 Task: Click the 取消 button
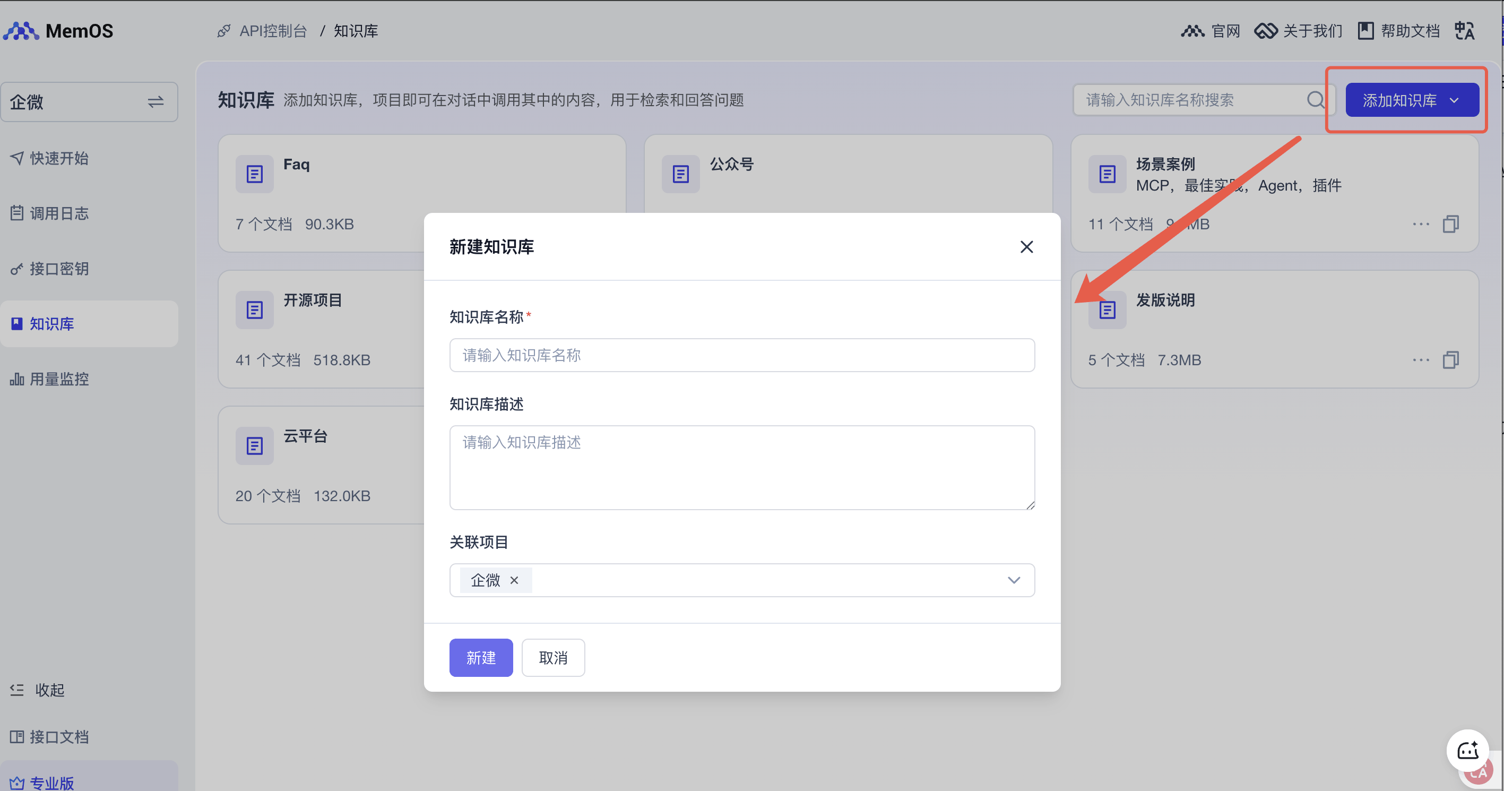point(552,658)
